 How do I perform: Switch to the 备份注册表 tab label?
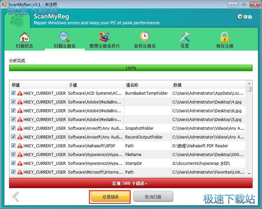coord(145,46)
